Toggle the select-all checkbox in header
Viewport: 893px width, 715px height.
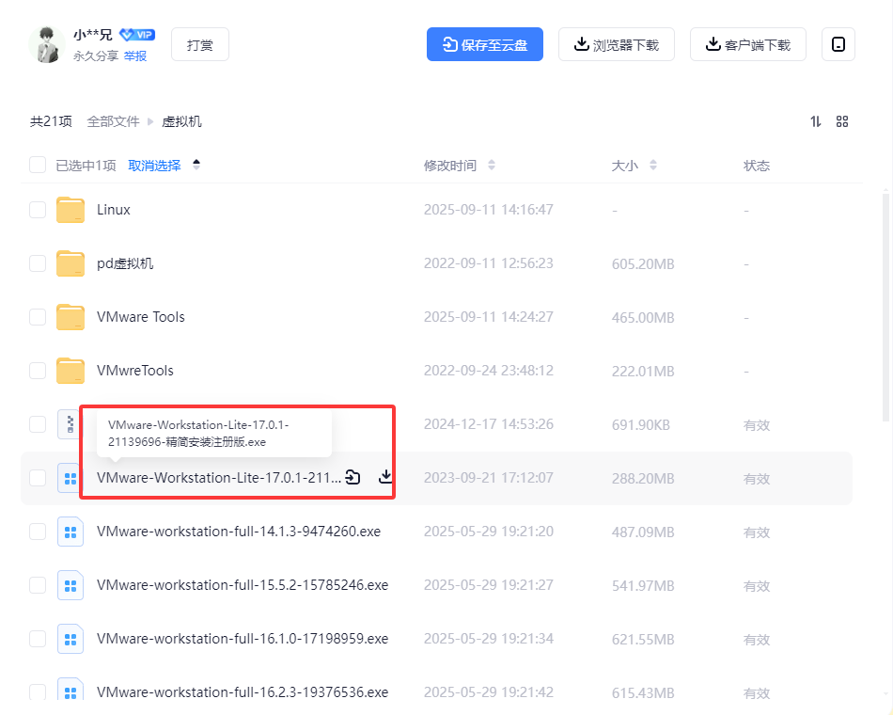[x=38, y=165]
